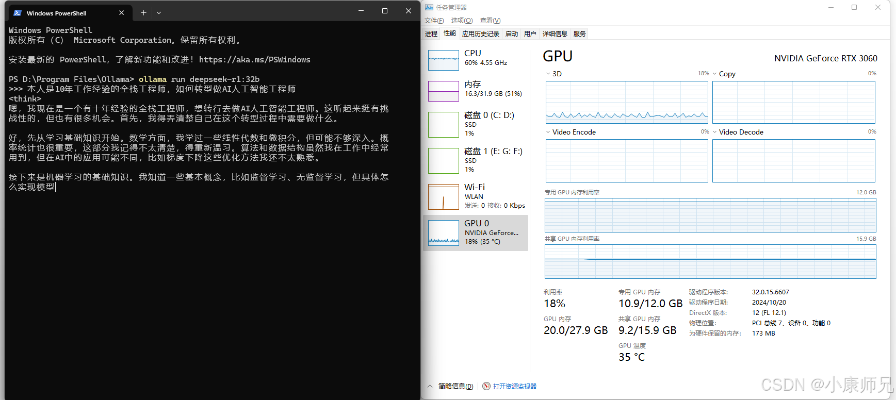Image resolution: width=896 pixels, height=400 pixels.
Task: Open a new PowerShell tab with plus
Action: click(143, 13)
